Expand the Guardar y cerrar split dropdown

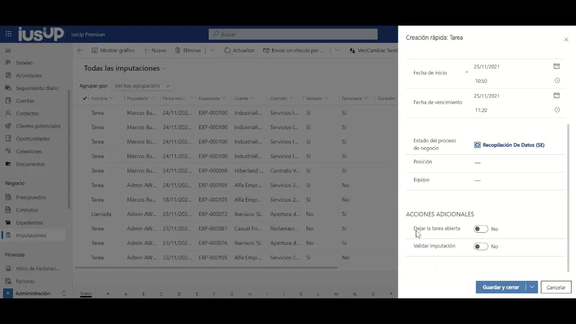[x=532, y=287]
